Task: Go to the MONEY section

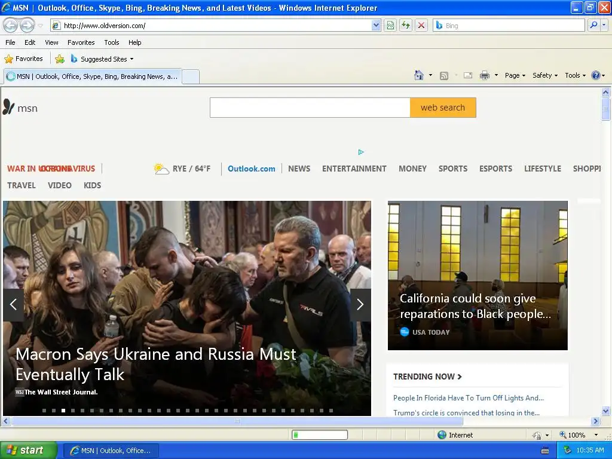Action: click(412, 169)
